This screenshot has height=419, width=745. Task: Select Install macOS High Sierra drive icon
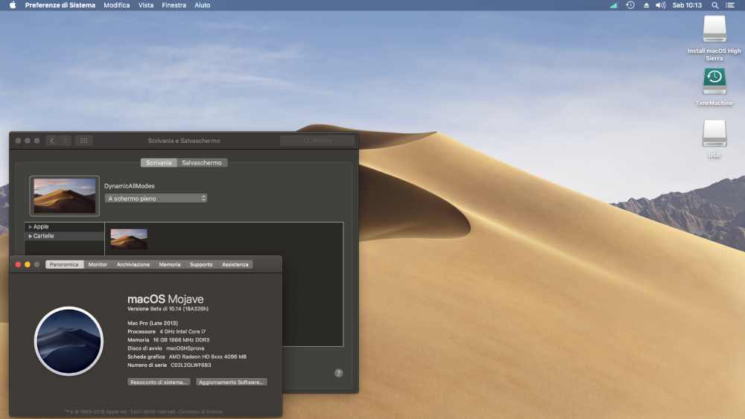pos(714,30)
